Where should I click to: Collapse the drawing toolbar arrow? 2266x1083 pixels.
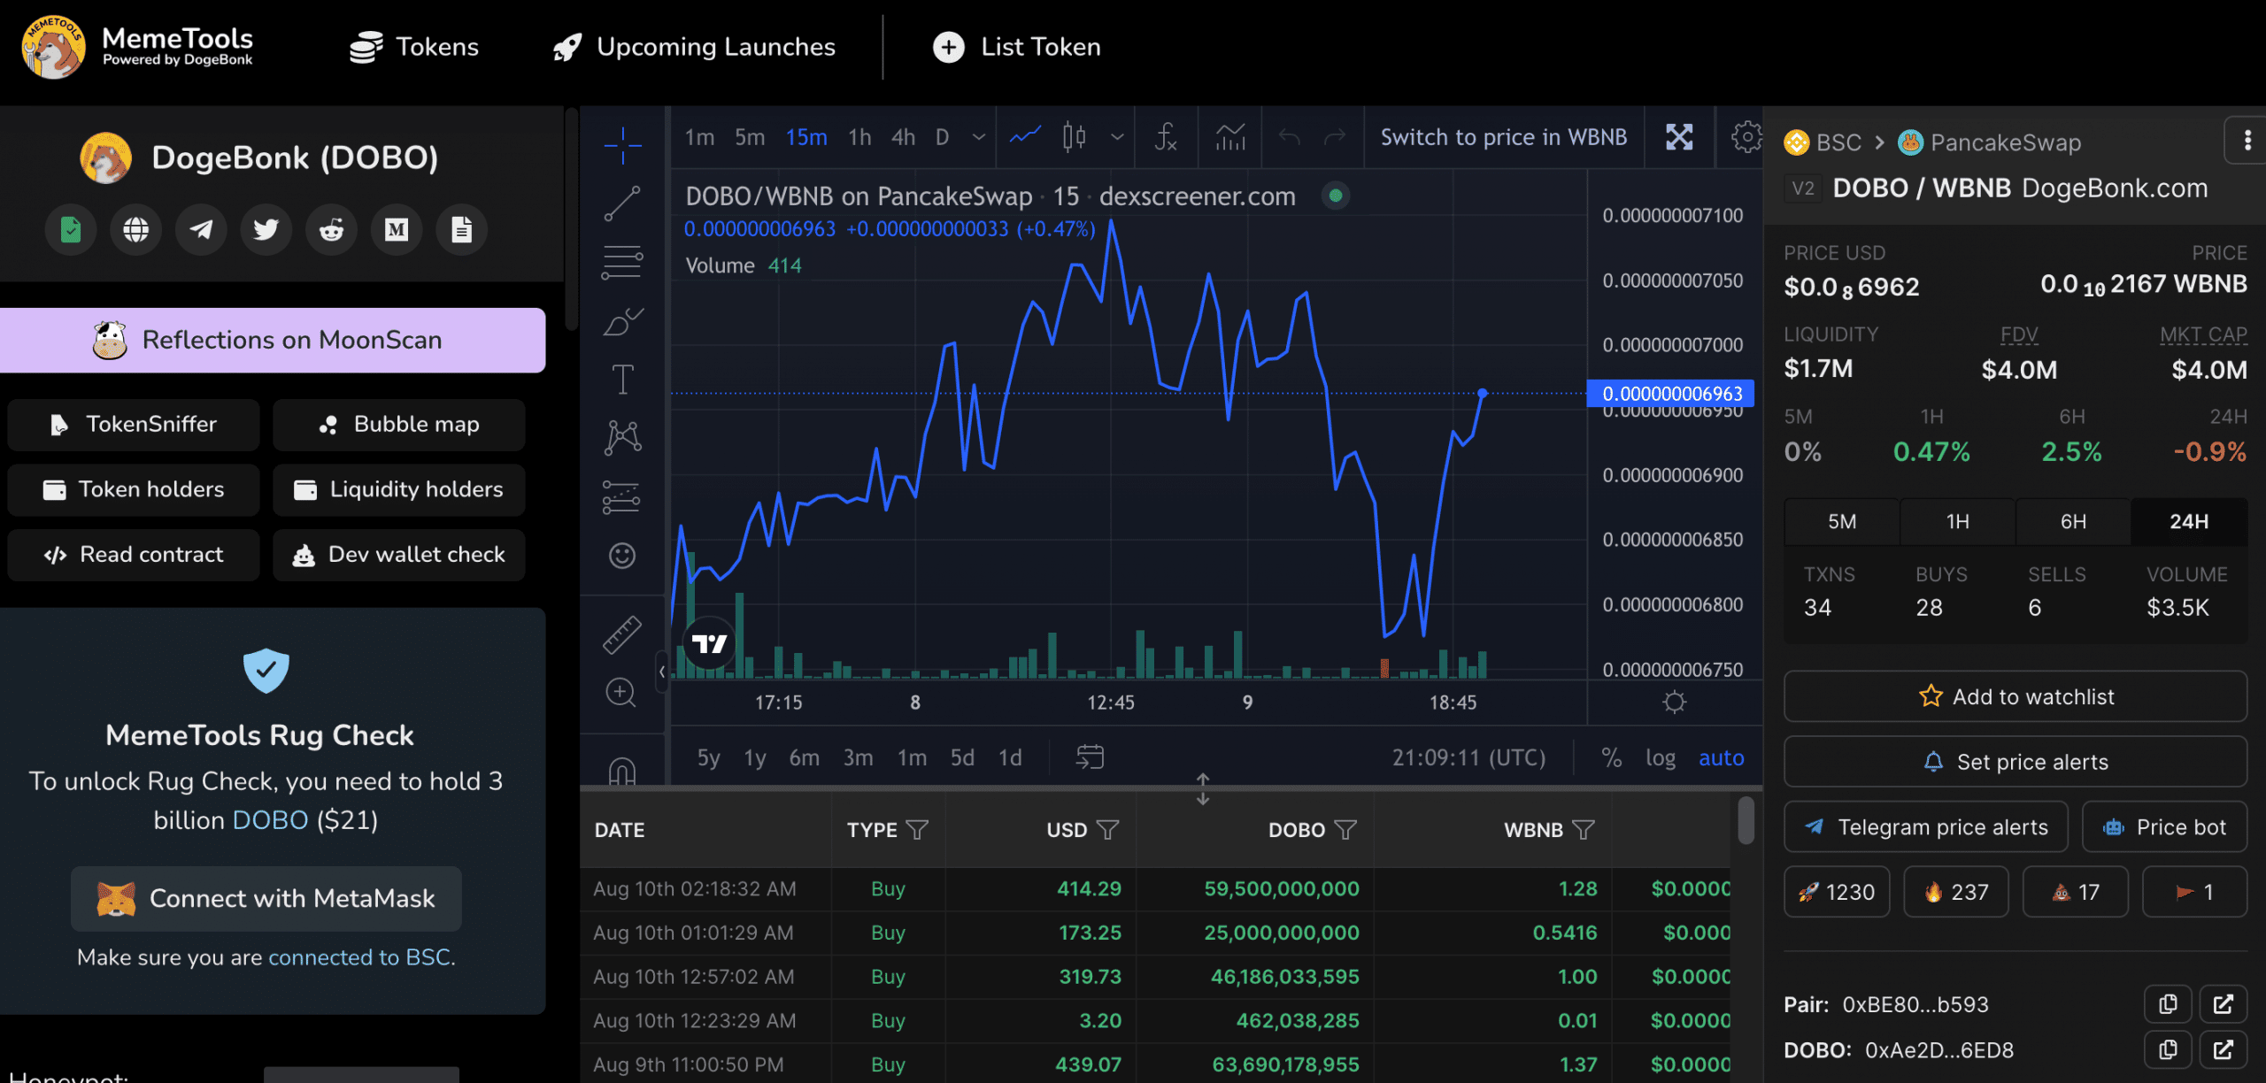click(662, 672)
